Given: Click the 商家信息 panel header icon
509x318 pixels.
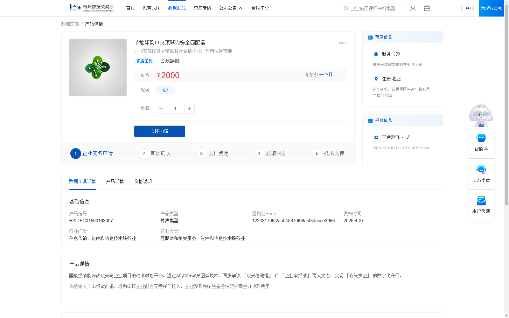Looking at the screenshot, I should click(x=370, y=37).
